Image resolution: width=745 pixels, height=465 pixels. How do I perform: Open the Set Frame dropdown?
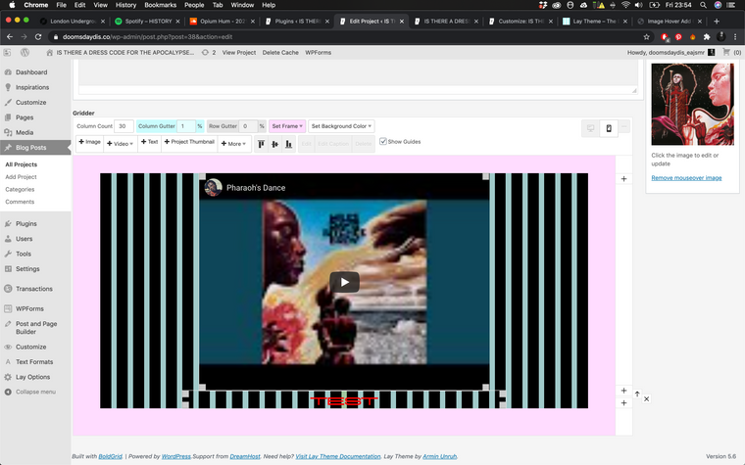click(287, 126)
